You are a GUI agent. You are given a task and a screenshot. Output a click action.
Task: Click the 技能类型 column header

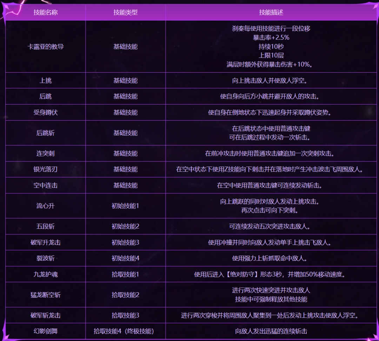125,12
